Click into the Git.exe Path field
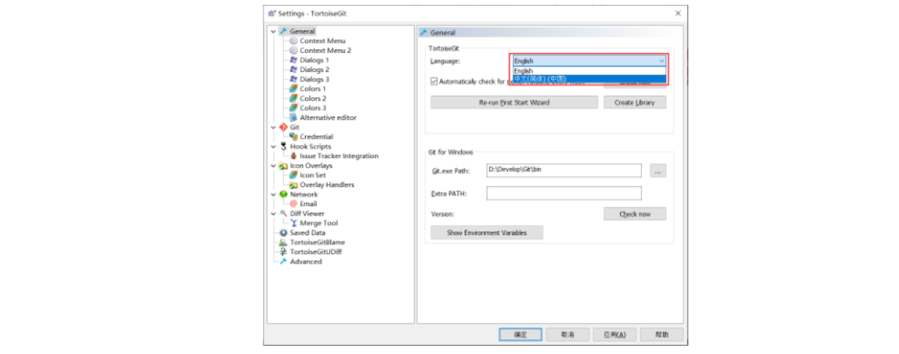 564,170
